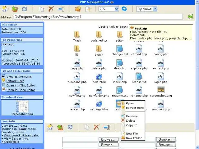Select readme.txt file icon
Viewport: 199px width, 149px height.
[x=120, y=90]
